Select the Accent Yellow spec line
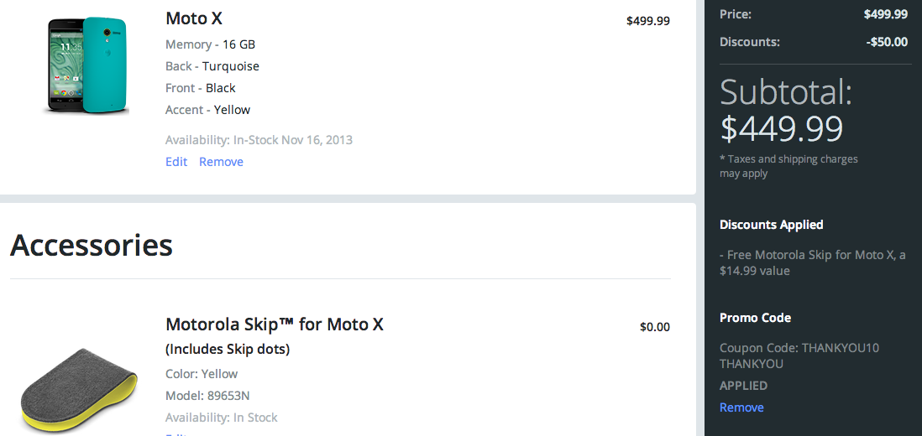The width and height of the screenshot is (922, 436). [x=207, y=110]
